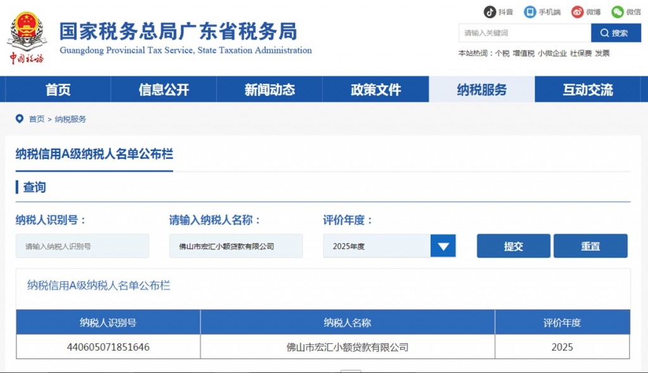Click the China Taxation emblem logo
Screen dimensions: 648x373
pyautogui.click(x=27, y=37)
